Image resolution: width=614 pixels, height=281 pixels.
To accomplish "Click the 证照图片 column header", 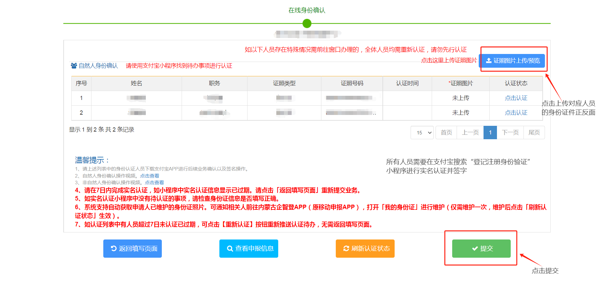I will [x=460, y=83].
